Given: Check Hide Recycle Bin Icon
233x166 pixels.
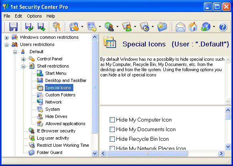Looking at the screenshot, I should [112, 139].
